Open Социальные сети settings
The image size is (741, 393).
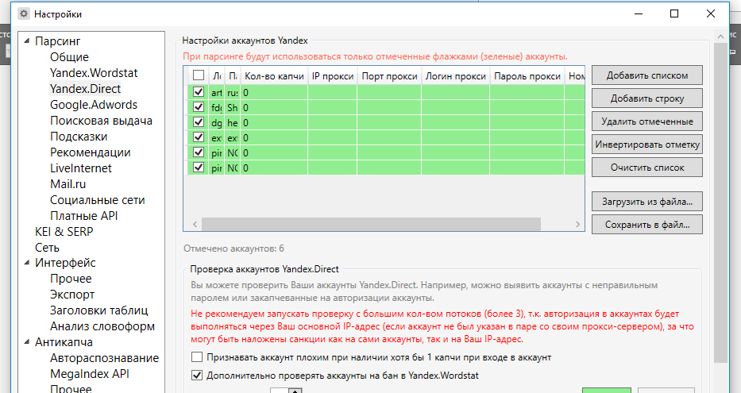[x=98, y=200]
